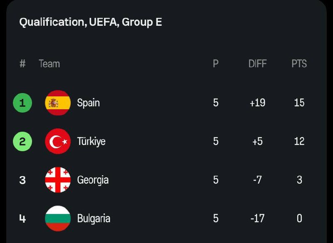Screen dimensions: 333x243
Task: Click the Spain flag icon
Action: pyautogui.click(x=57, y=103)
